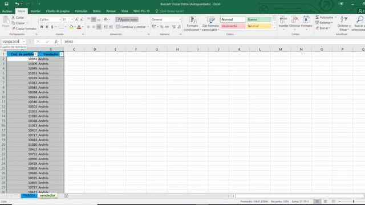The image size is (365, 205).
Task: Decrease indent in Alineación group
Action: pyautogui.click(x=106, y=27)
